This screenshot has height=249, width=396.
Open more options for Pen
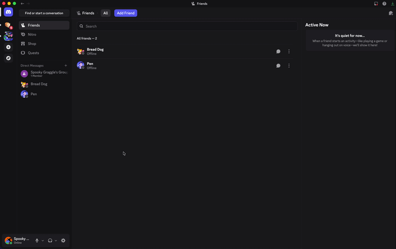(289, 66)
